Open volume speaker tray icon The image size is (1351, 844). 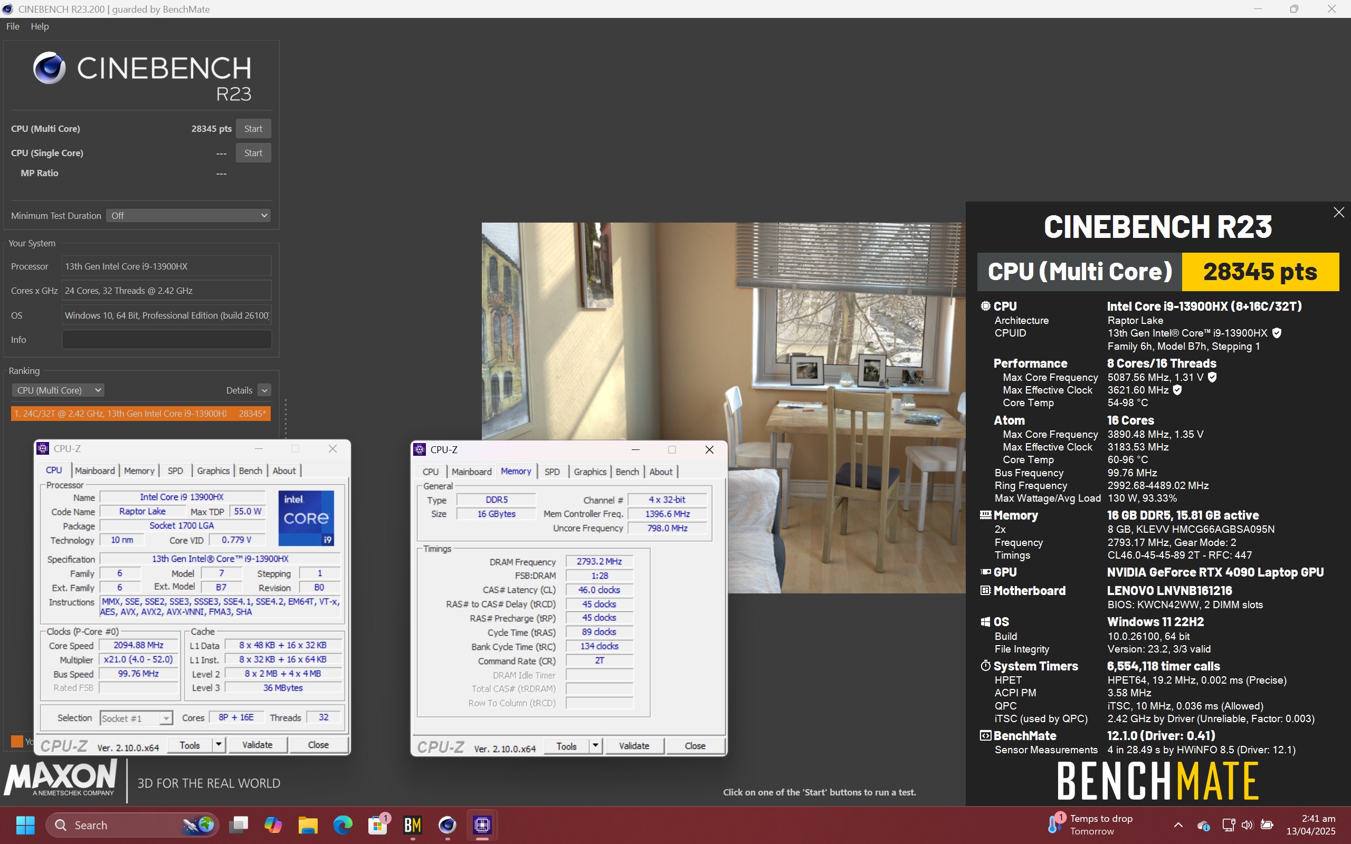click(x=1247, y=825)
